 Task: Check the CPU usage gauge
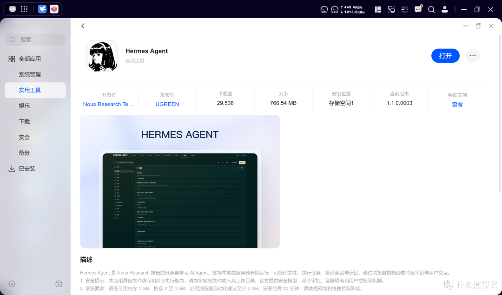[324, 10]
